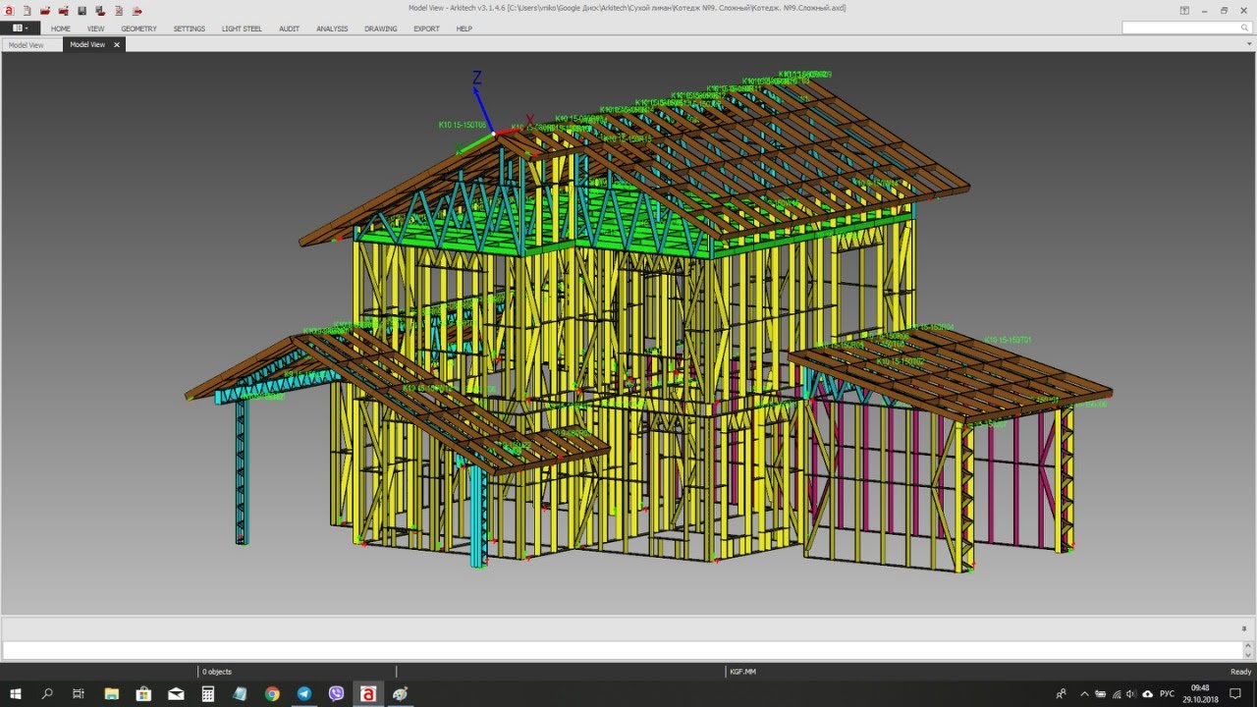Click the Save floppy disk icon
The image size is (1257, 707).
pos(82,10)
